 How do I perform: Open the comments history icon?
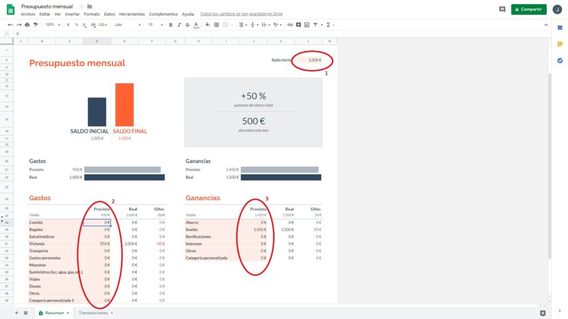click(x=502, y=9)
